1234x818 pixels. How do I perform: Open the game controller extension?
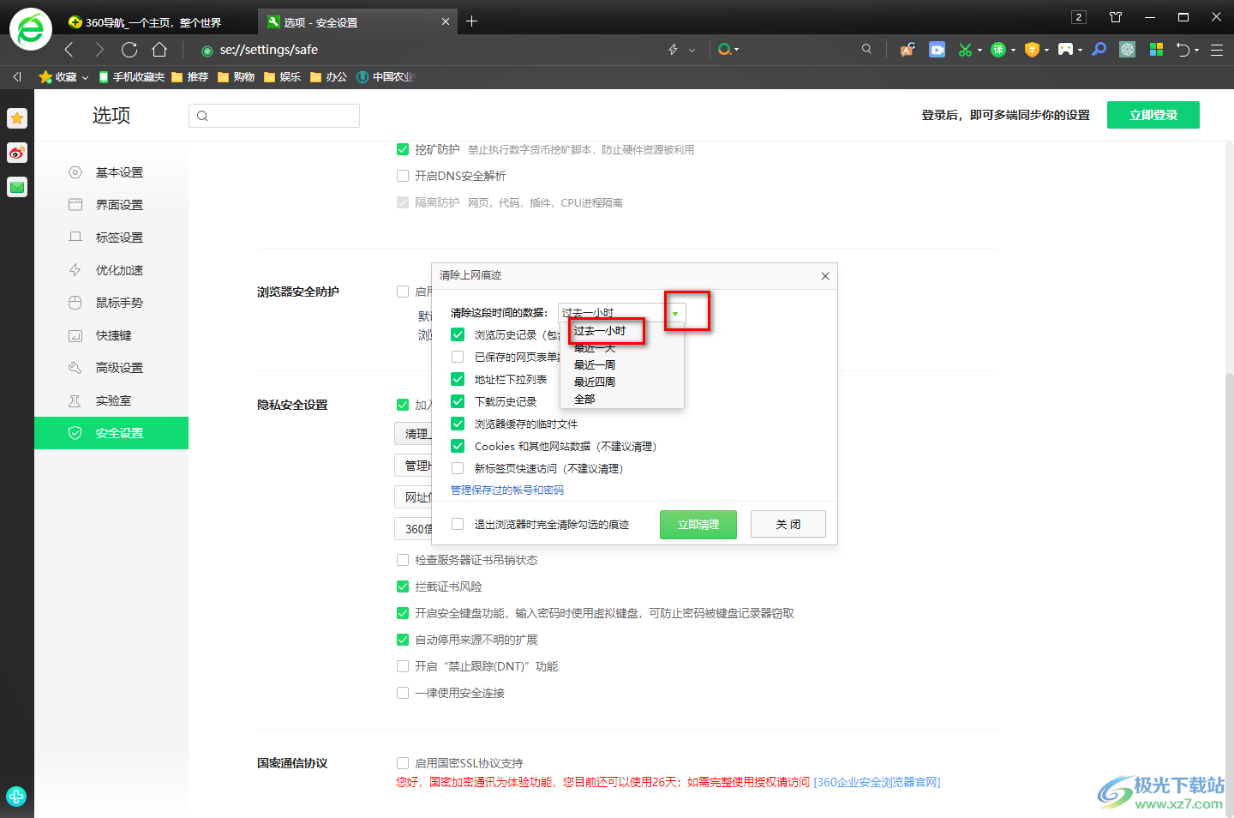(1065, 50)
